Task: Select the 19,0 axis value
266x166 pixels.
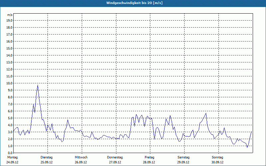Action: 10,21
